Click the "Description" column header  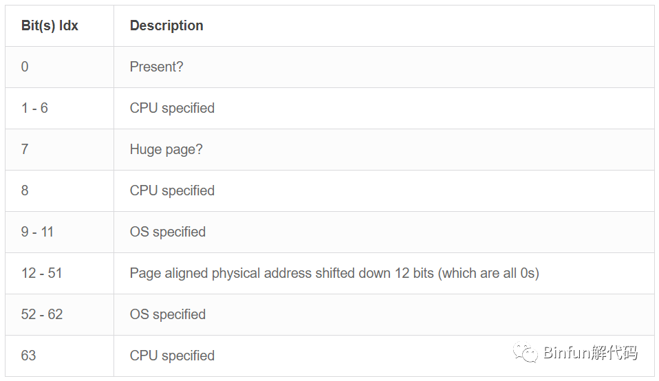(166, 26)
